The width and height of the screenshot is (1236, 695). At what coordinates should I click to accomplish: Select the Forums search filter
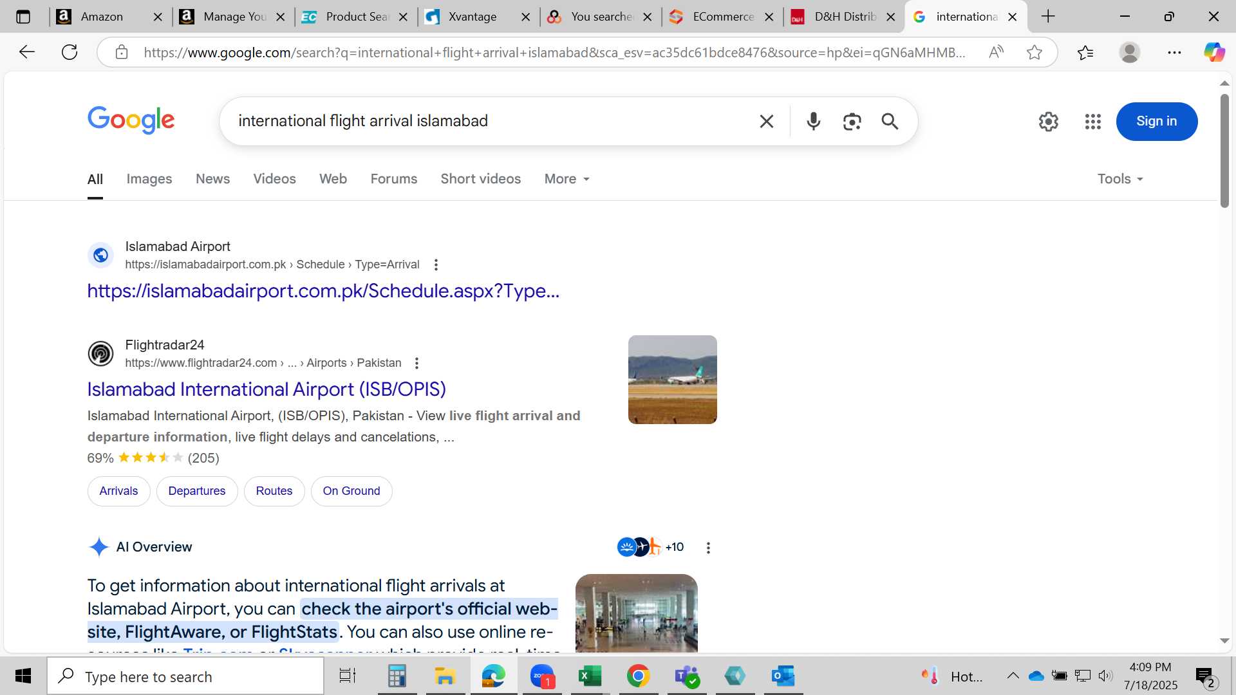[x=394, y=179]
